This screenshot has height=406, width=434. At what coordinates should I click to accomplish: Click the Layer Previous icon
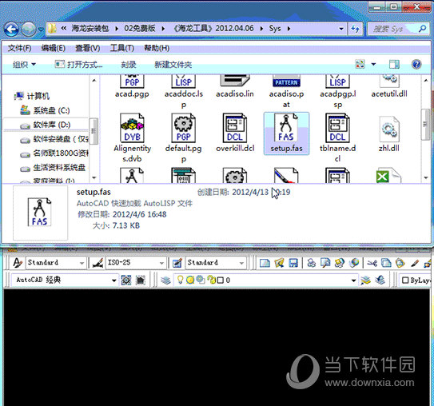click(380, 281)
